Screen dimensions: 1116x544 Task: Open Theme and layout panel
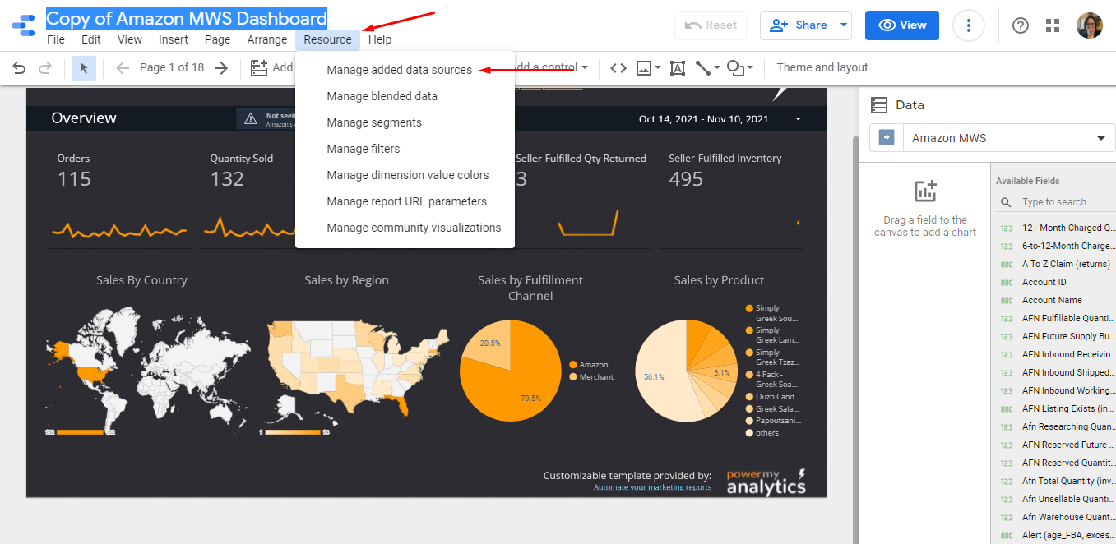click(x=822, y=68)
